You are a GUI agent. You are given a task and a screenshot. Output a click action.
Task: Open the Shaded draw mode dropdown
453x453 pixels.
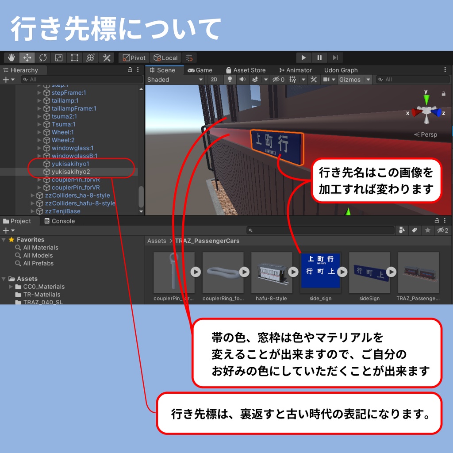176,80
